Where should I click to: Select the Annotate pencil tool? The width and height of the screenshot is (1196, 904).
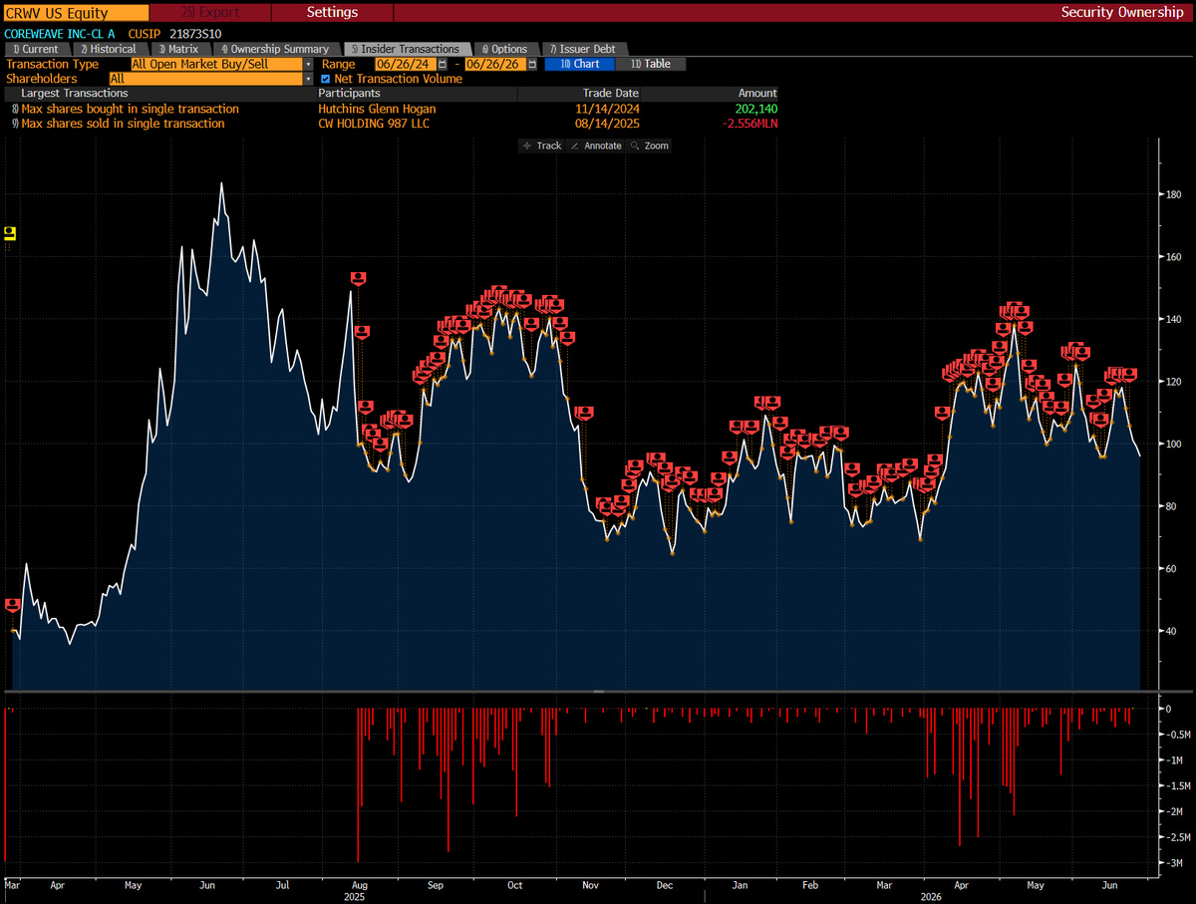(x=597, y=146)
